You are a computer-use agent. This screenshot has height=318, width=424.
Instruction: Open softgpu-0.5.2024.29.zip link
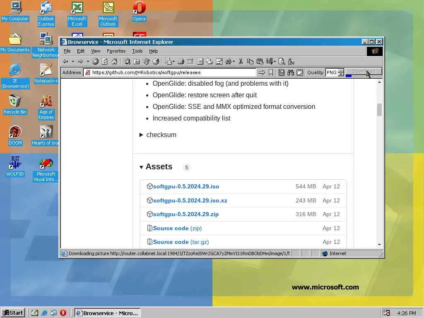[x=186, y=214]
